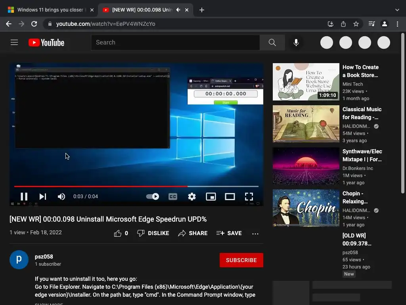Install app icon in address bar

point(330,24)
